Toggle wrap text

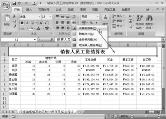73,17
